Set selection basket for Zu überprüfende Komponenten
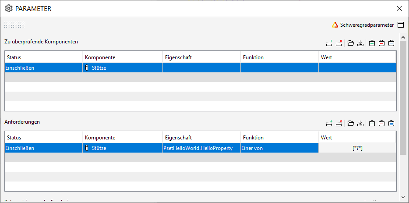409x203 pixels. pyautogui.click(x=391, y=43)
